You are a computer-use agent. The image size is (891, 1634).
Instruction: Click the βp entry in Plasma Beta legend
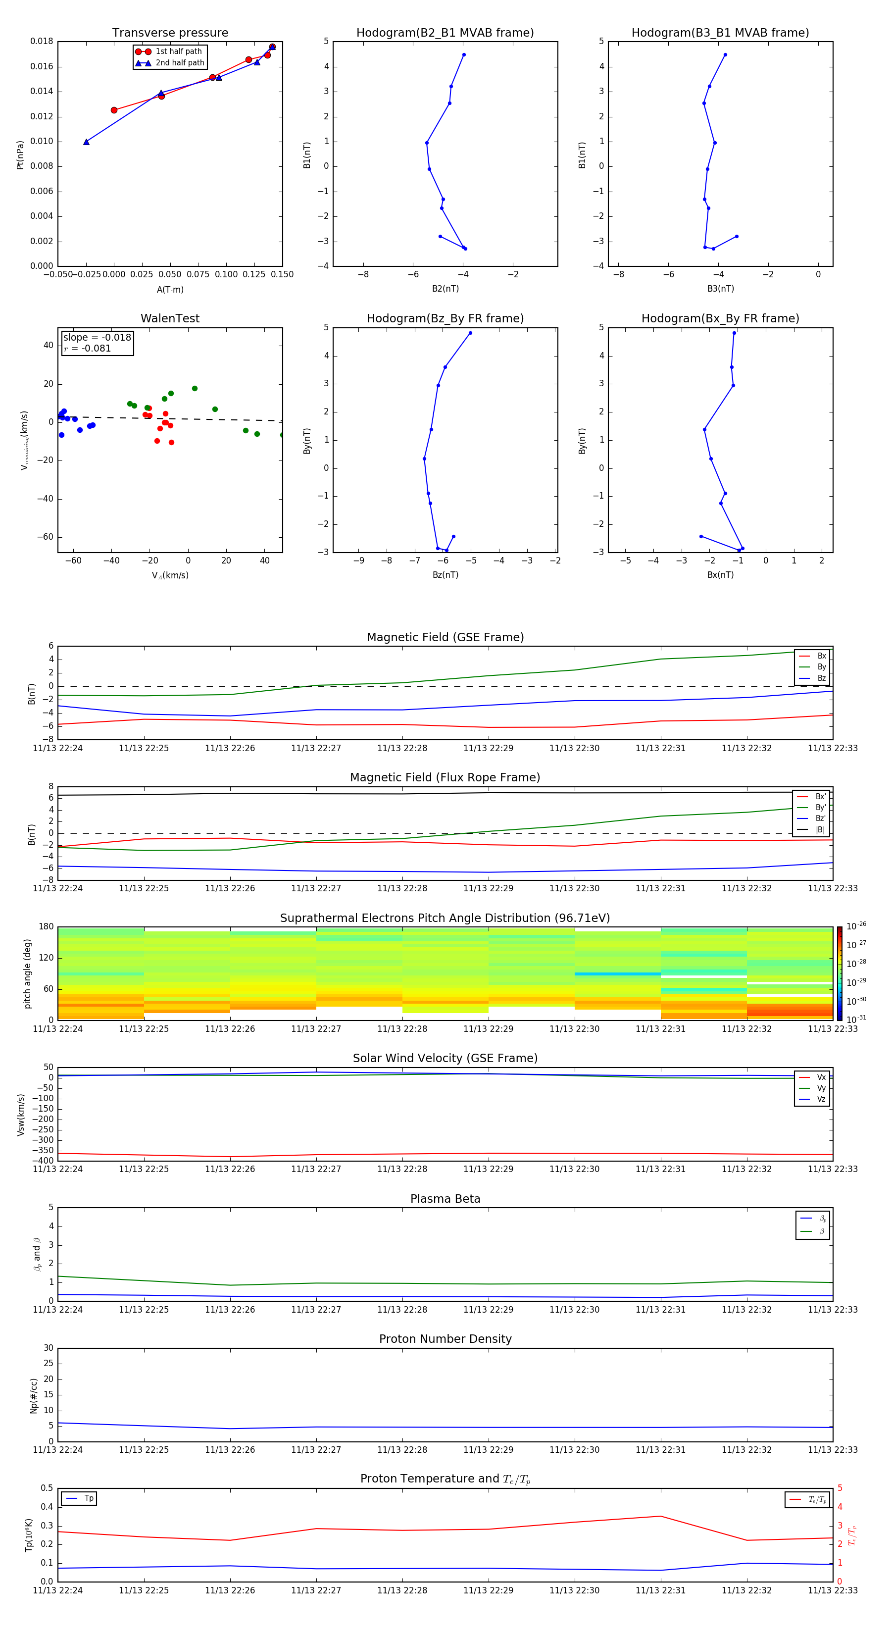pyautogui.click(x=813, y=1219)
